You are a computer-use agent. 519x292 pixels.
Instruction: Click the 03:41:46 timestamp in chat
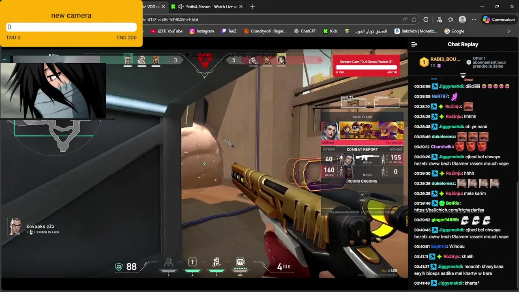[x=422, y=283]
